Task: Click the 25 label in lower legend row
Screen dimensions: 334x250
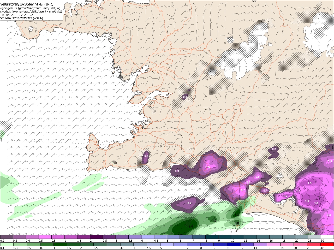Action: (x=308, y=248)
